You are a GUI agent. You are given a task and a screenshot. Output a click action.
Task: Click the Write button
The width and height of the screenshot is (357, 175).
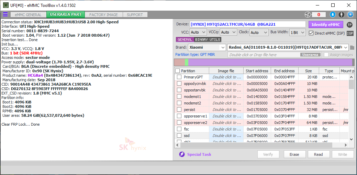(x=342, y=154)
